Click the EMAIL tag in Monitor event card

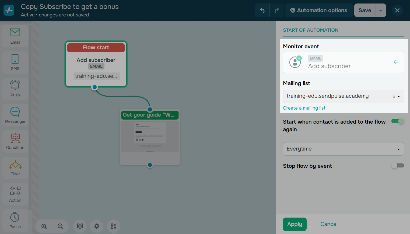315,58
